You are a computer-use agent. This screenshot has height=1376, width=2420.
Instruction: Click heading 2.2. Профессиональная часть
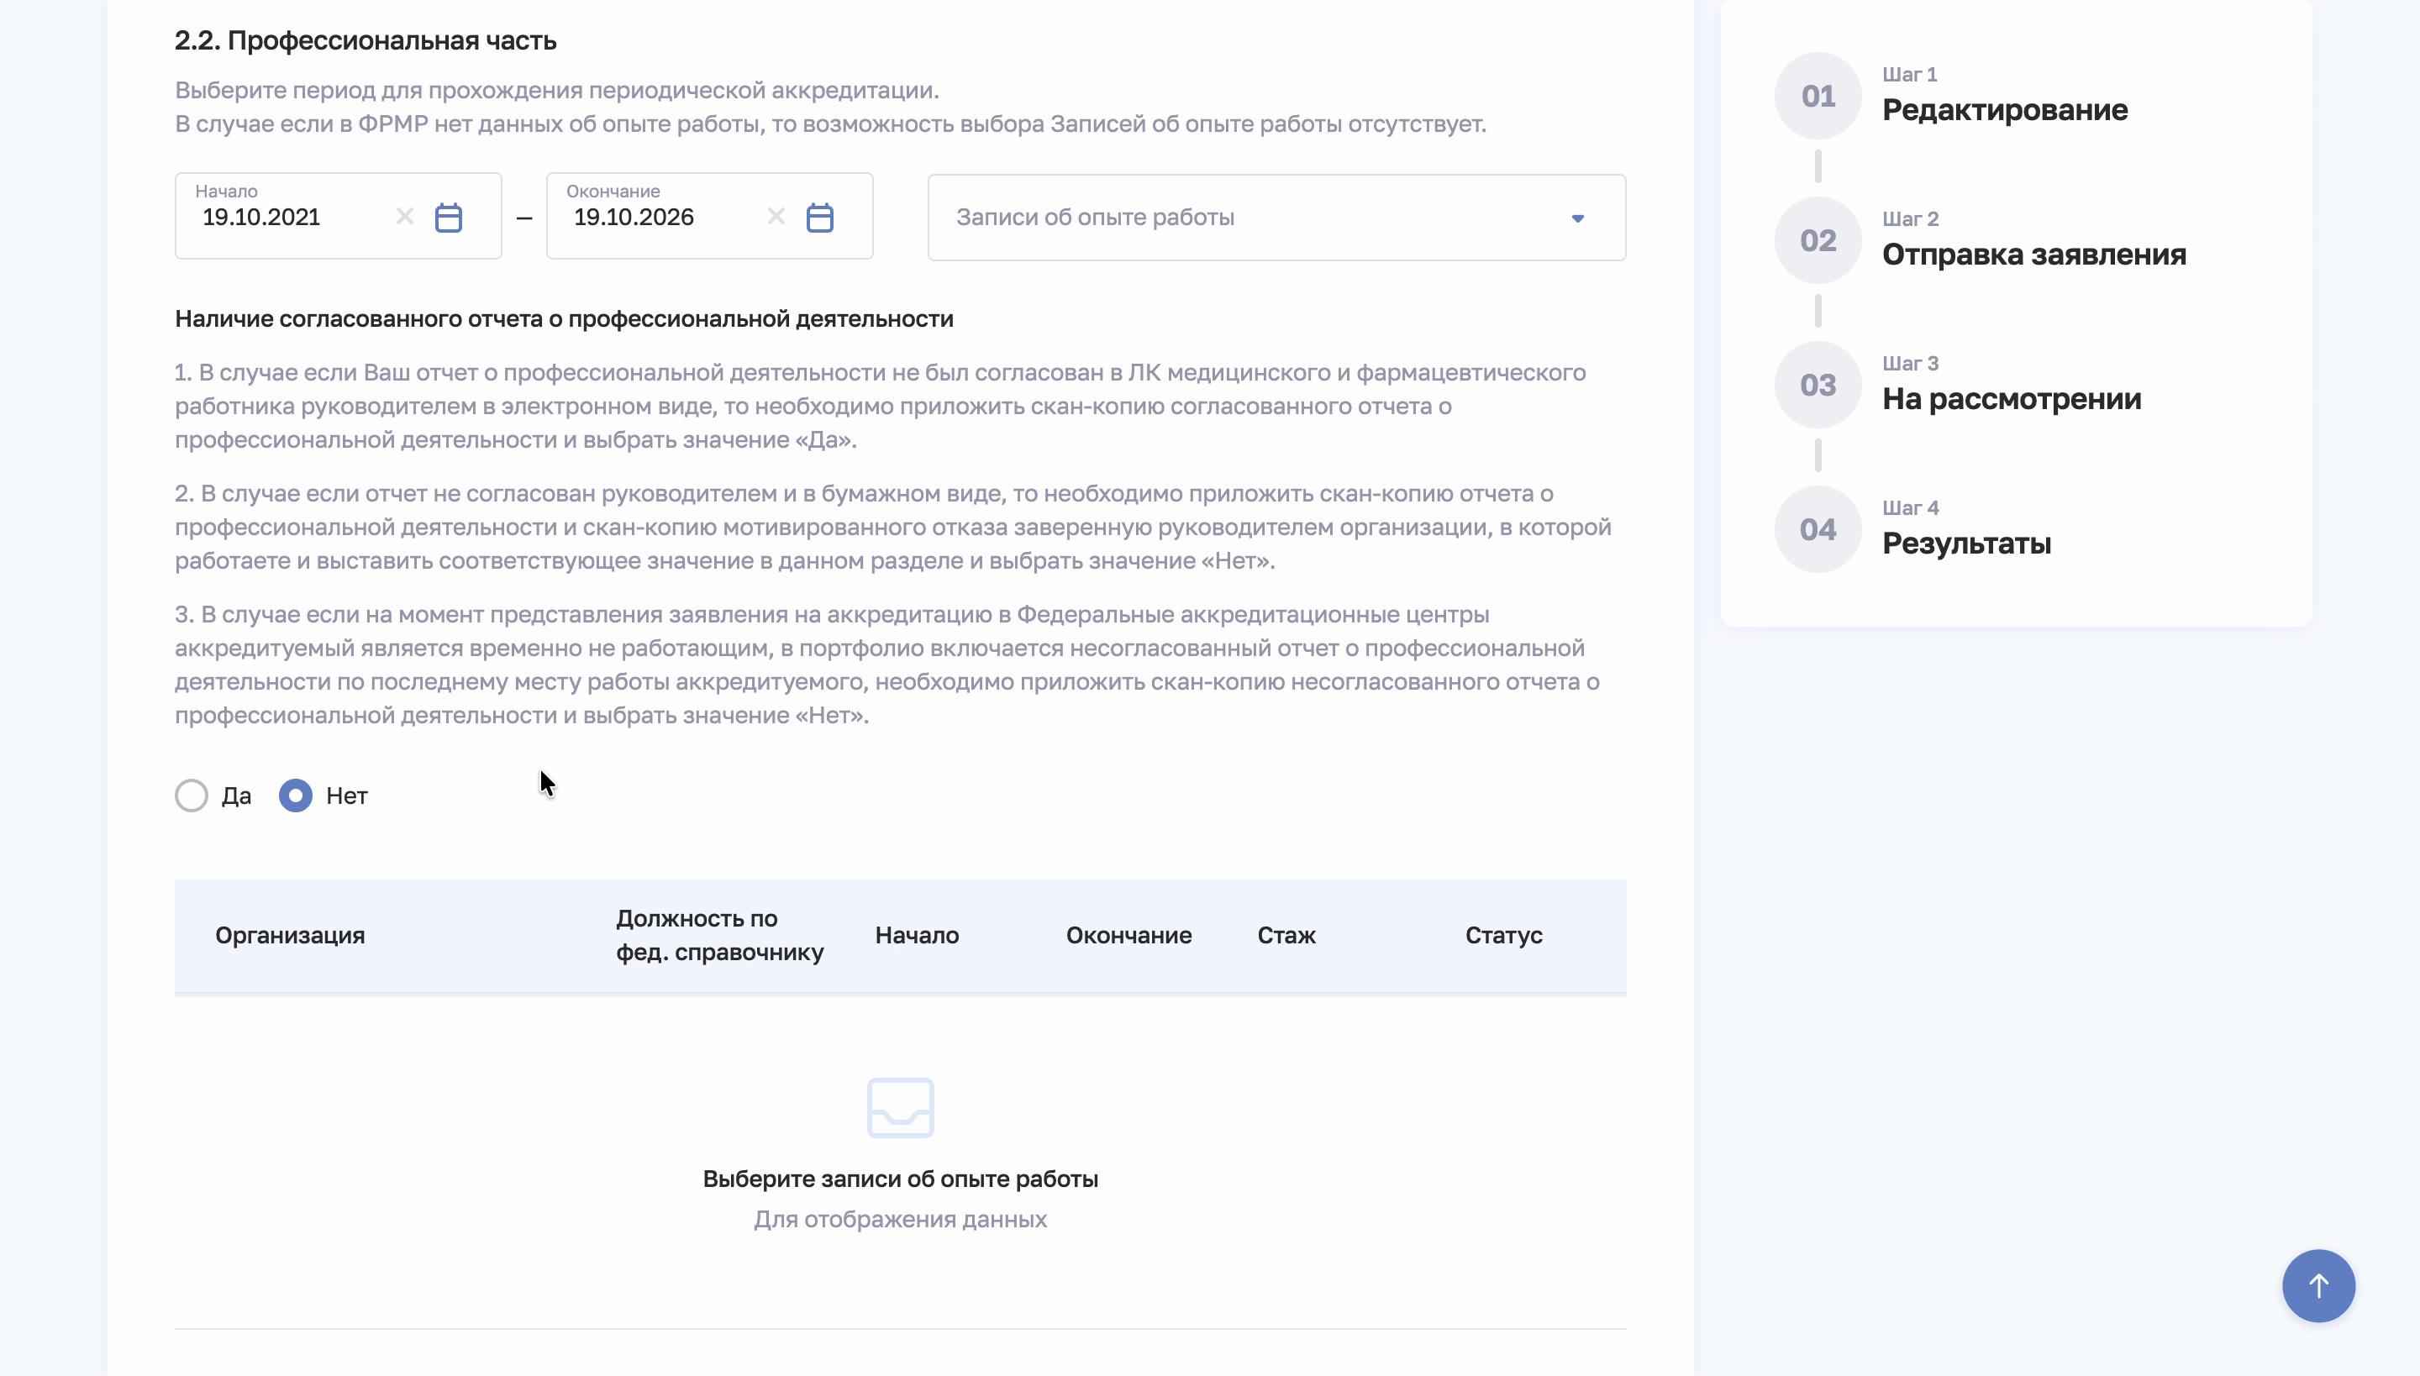[366, 40]
